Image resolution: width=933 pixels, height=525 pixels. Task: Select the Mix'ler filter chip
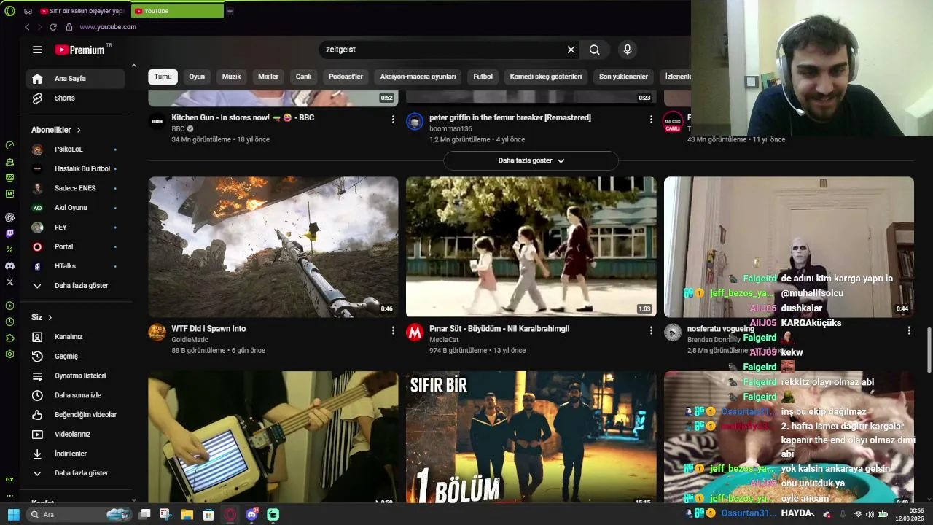[x=268, y=77]
